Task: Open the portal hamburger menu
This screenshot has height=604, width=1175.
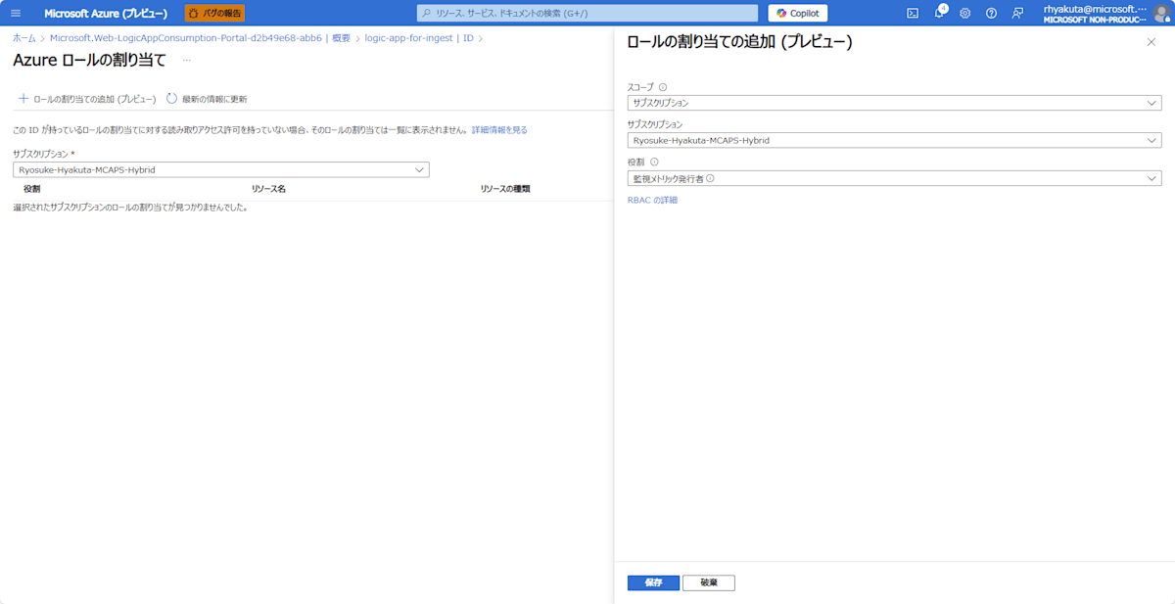Action: (x=16, y=13)
